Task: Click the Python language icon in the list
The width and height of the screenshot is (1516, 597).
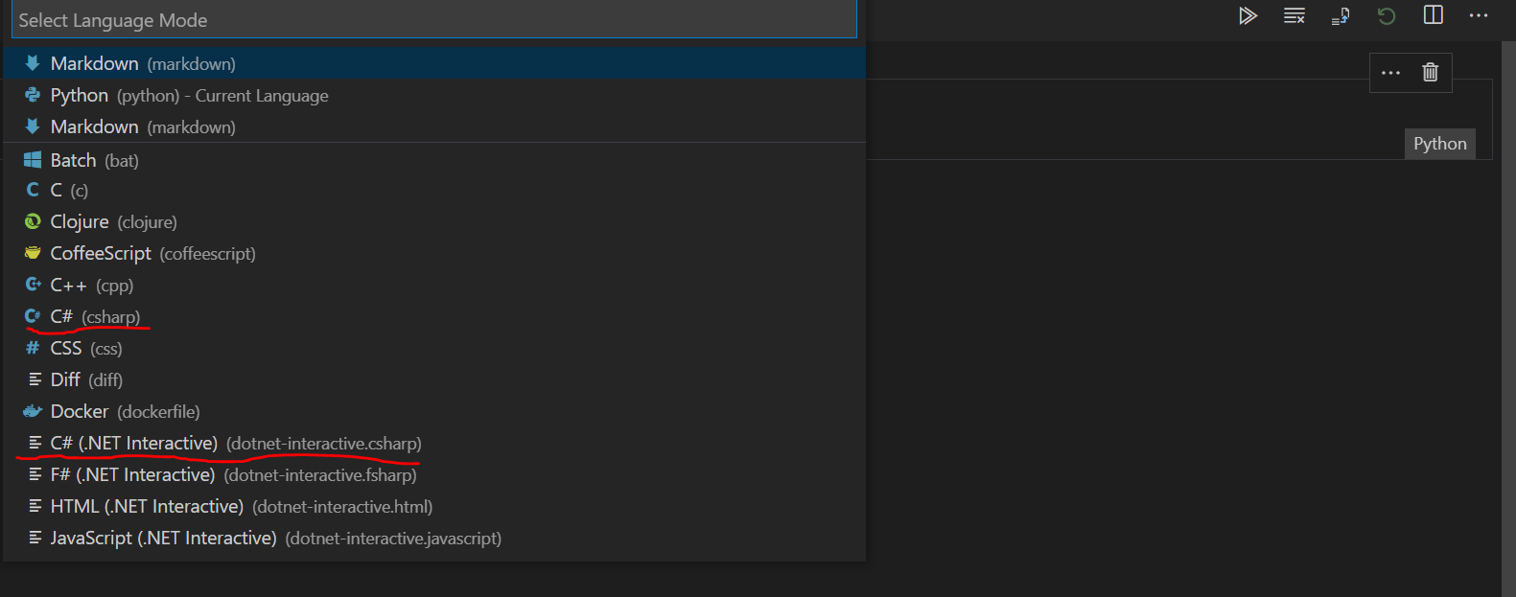Action: pyautogui.click(x=31, y=95)
